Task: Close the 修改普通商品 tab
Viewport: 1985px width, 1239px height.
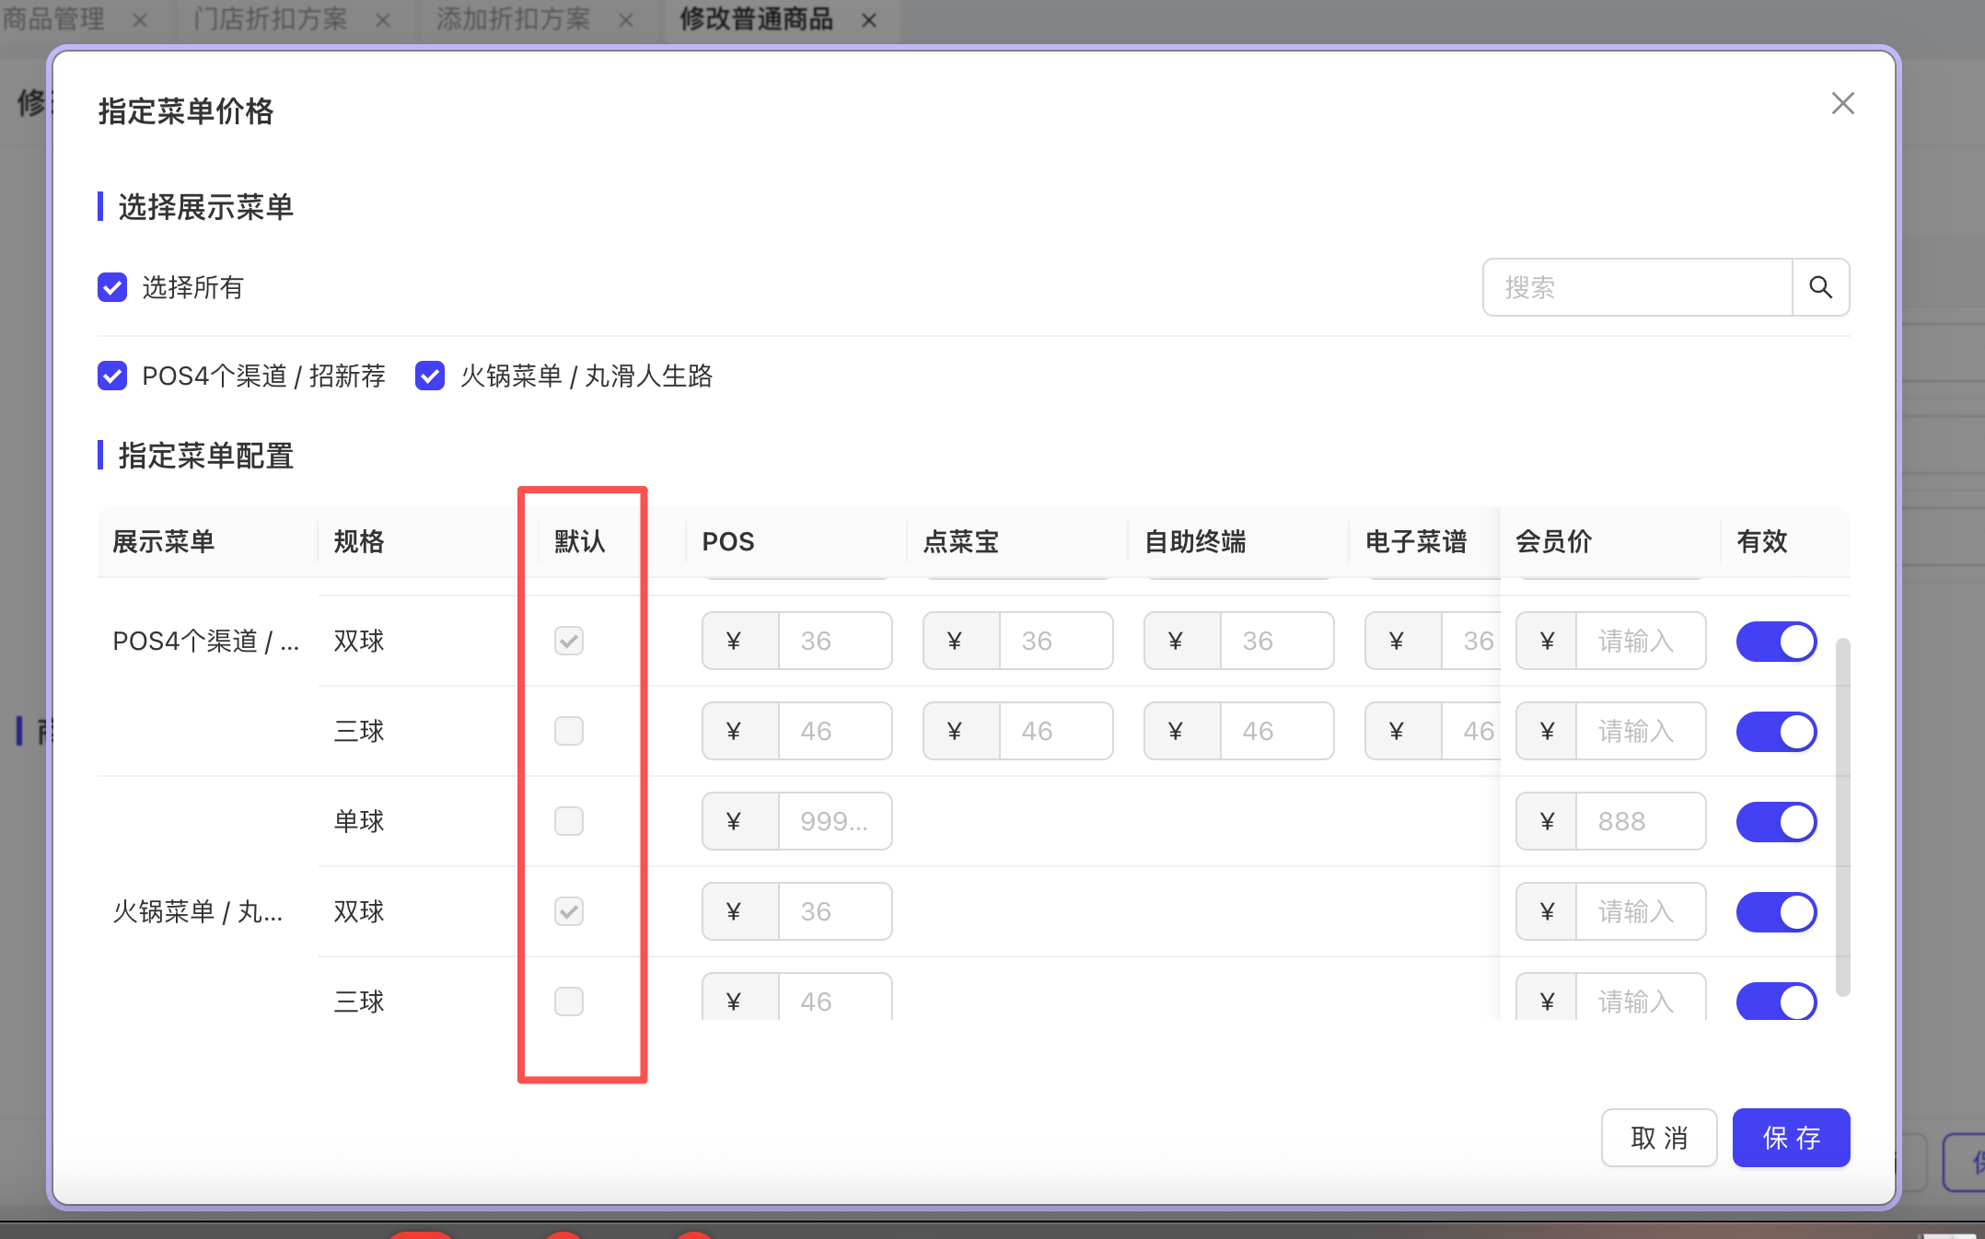Action: [x=868, y=19]
